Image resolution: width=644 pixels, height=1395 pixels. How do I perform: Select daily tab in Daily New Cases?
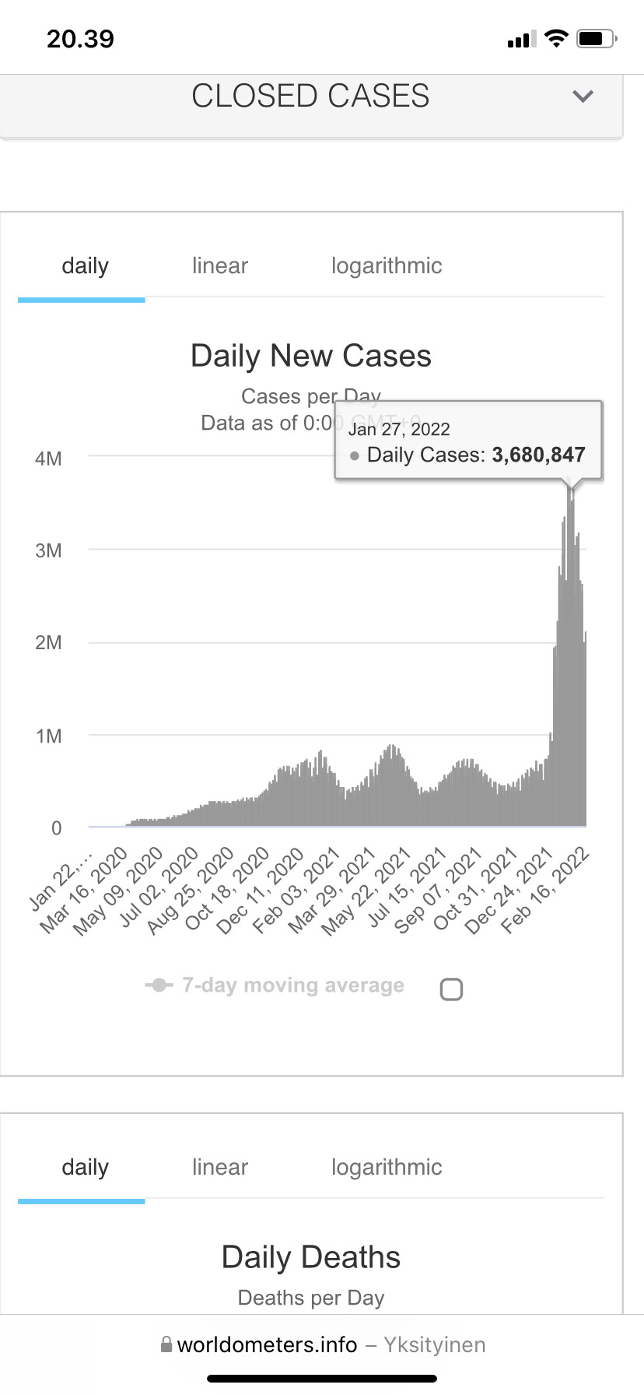pyautogui.click(x=85, y=266)
